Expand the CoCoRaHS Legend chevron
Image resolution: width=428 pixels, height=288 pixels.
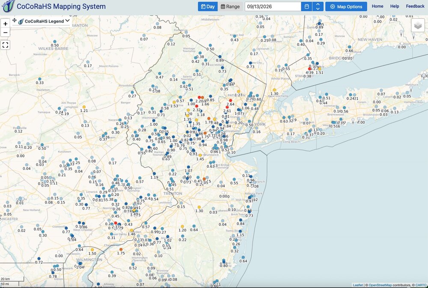(68, 21)
